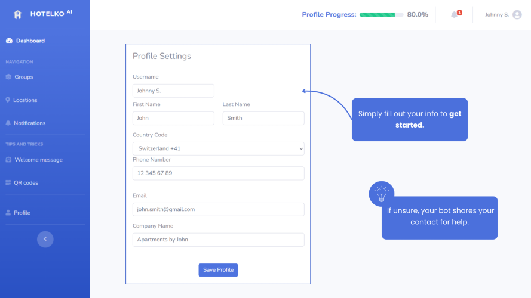
Task: Click the lightbulb tip icon
Action: [381, 194]
